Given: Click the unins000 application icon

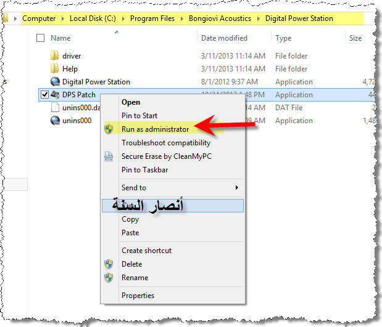Looking at the screenshot, I should click(56, 120).
